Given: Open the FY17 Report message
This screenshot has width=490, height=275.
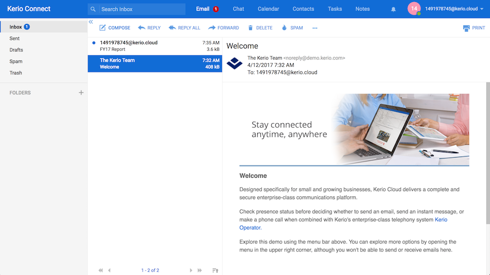Looking at the screenshot, I should [x=155, y=46].
